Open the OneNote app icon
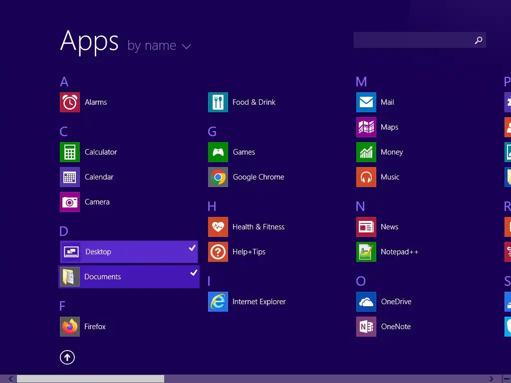The width and height of the screenshot is (511, 383). 366,327
